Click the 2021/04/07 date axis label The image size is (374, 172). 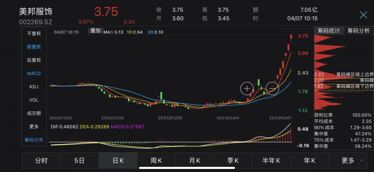coord(280,118)
